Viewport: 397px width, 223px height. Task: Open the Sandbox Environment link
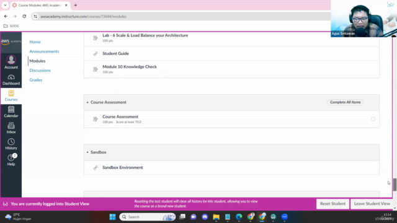click(123, 168)
